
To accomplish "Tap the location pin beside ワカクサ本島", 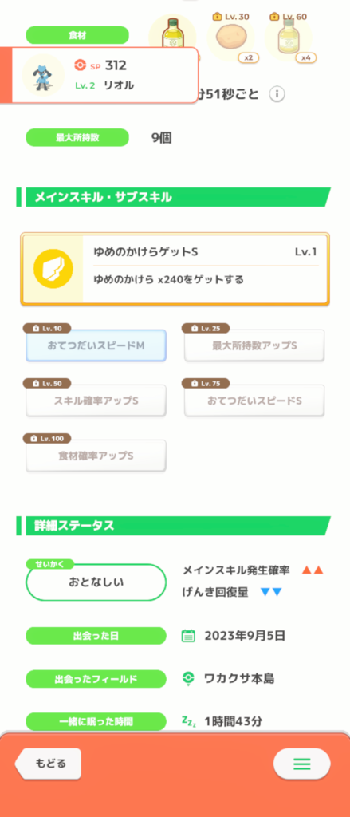I will [188, 678].
